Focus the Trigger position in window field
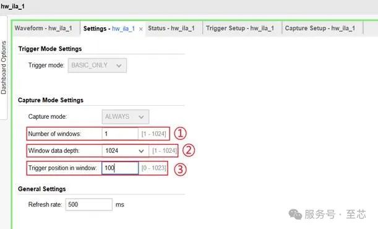This screenshot has height=229, width=378. coord(120,168)
